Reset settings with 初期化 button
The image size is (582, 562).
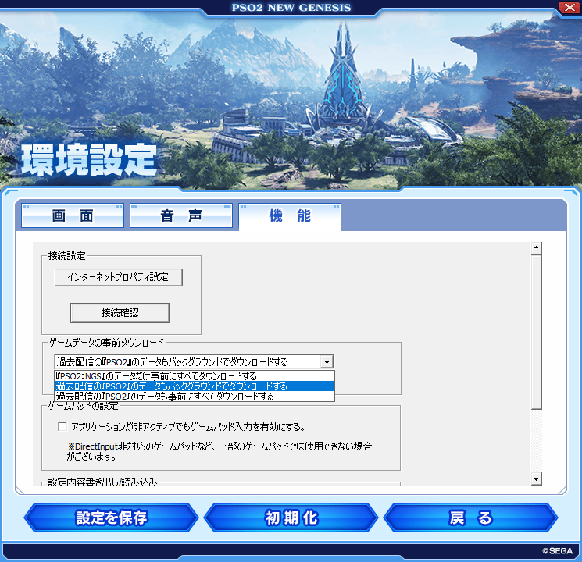[x=291, y=518]
